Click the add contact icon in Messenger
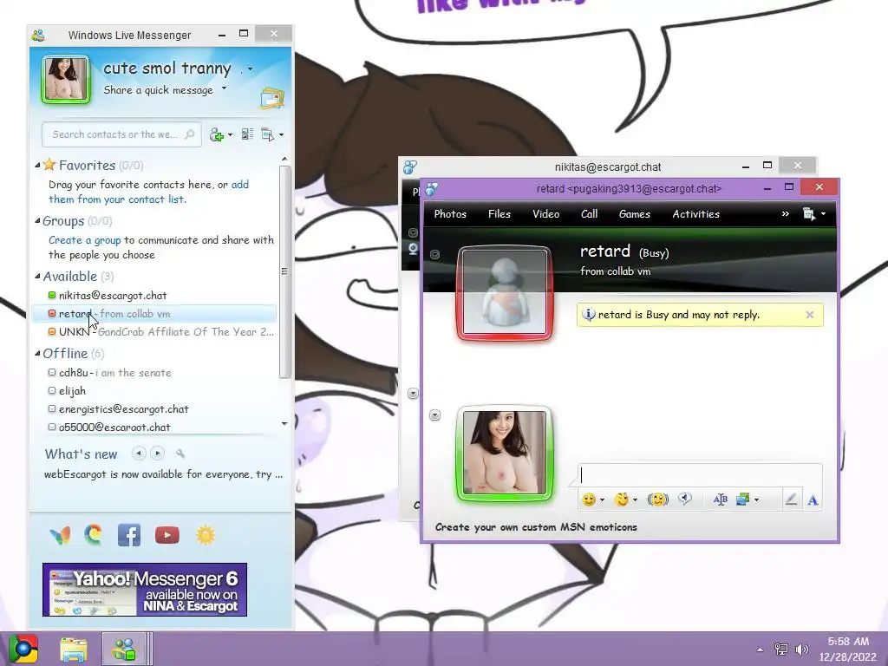The image size is (888, 666). click(x=216, y=134)
